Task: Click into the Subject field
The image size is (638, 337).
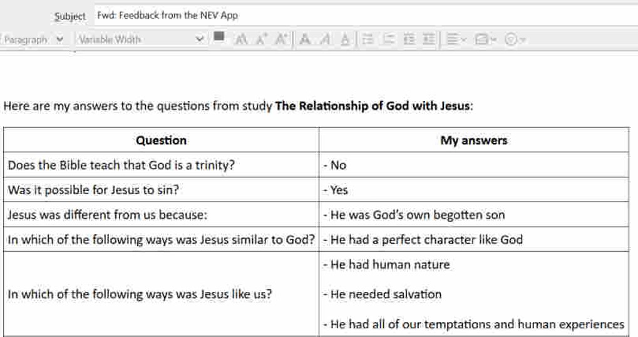Action: tap(363, 16)
